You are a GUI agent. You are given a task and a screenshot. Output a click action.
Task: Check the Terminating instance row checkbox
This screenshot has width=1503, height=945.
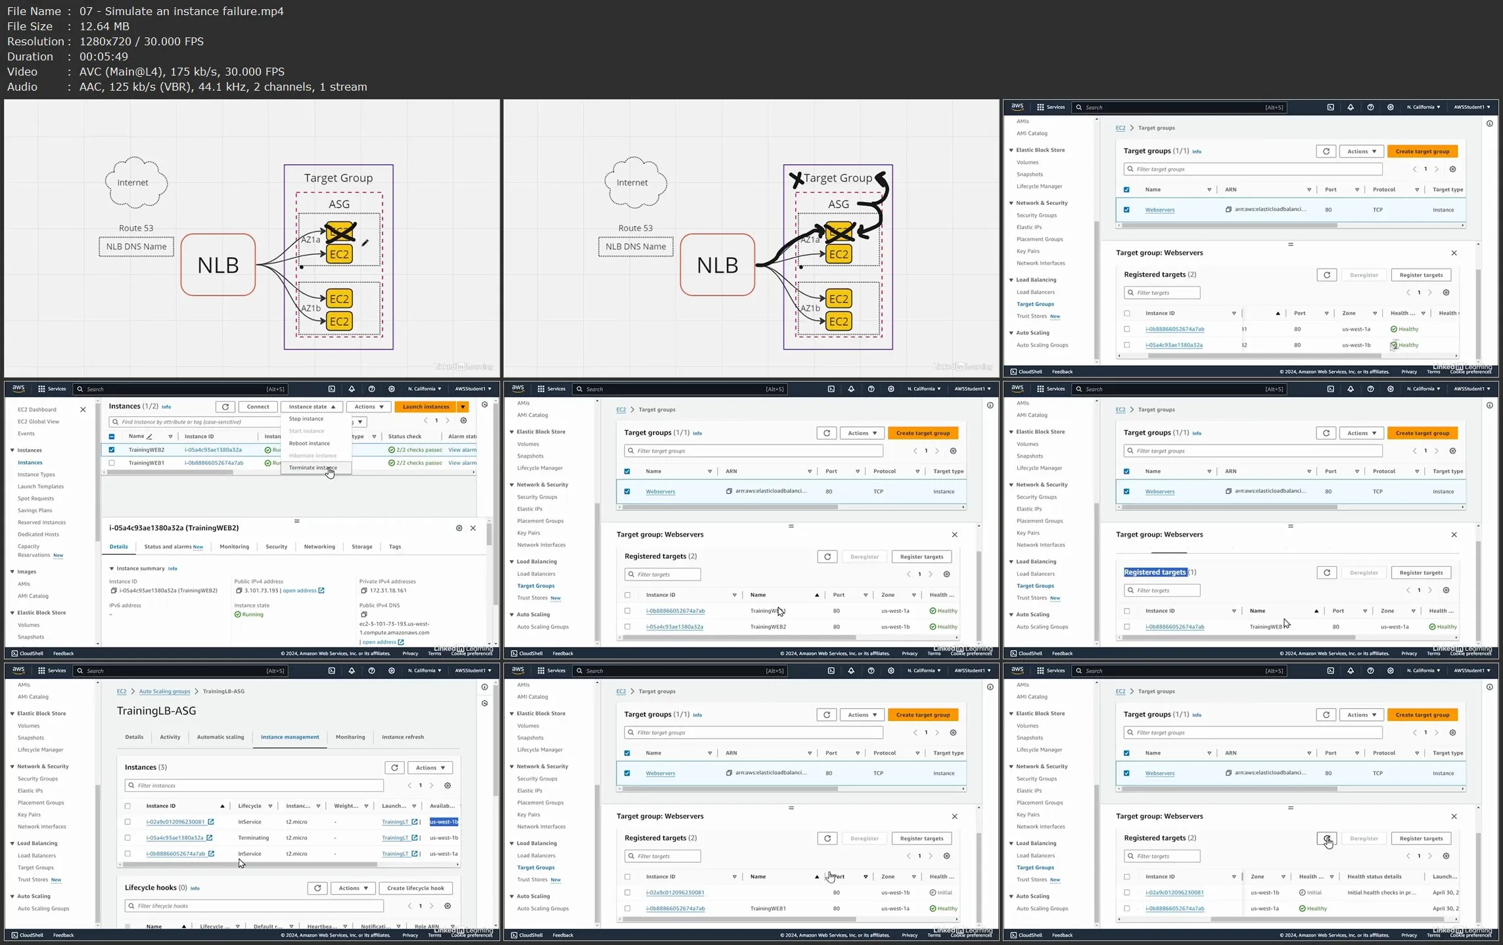tap(127, 838)
